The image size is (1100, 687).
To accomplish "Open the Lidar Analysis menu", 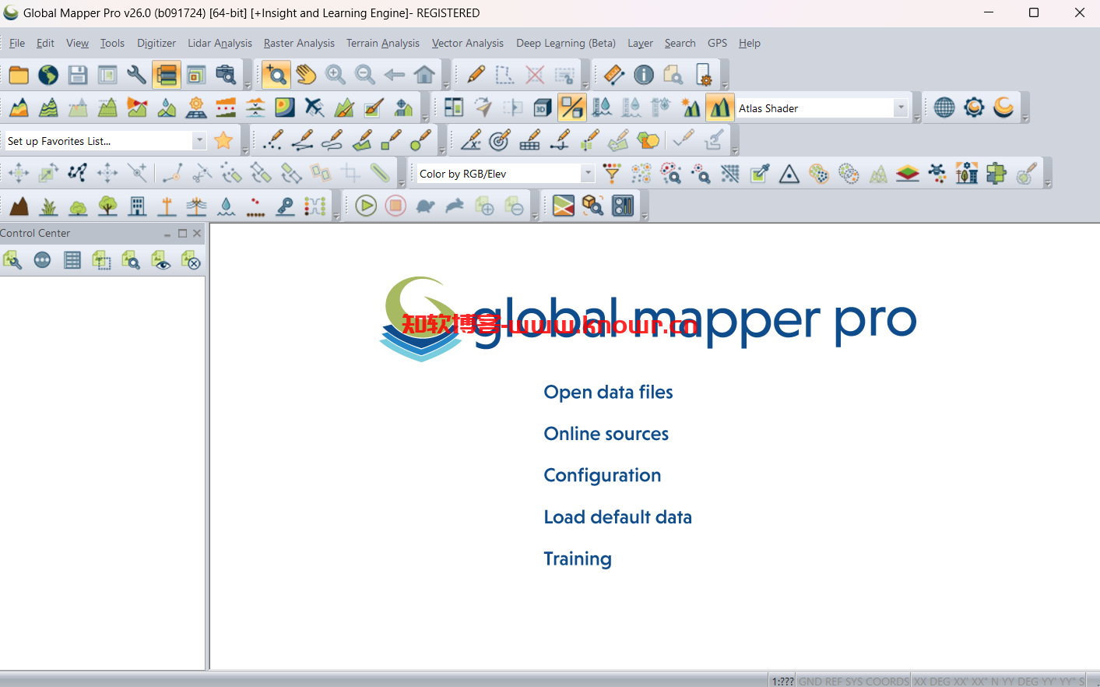I will click(220, 43).
